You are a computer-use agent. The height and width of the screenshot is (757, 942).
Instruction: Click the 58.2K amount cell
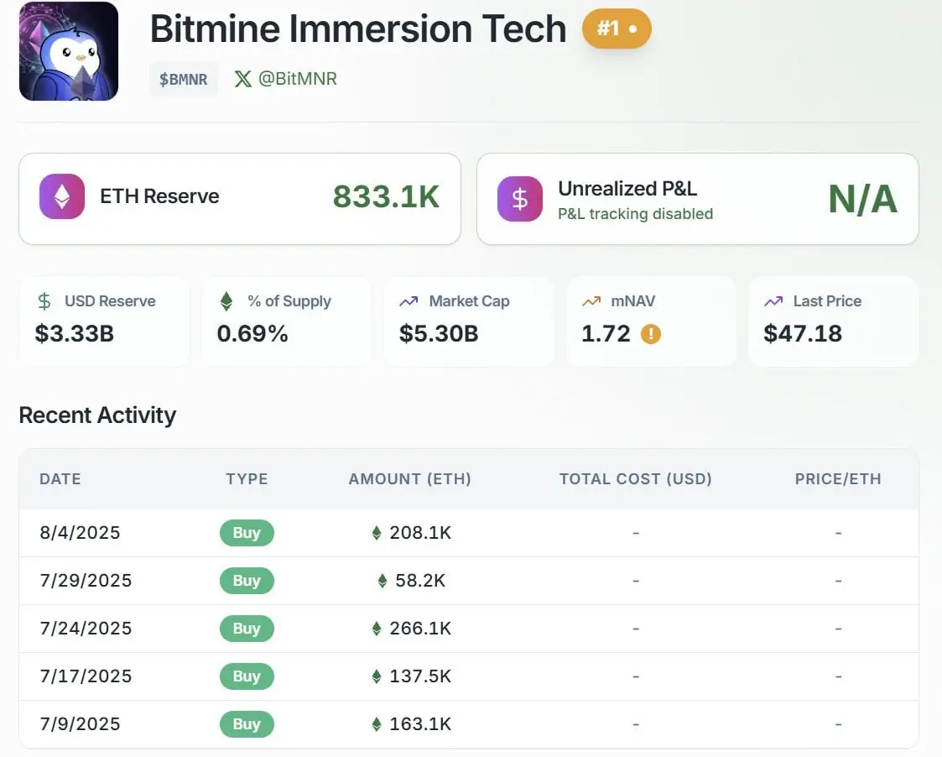[x=420, y=580]
